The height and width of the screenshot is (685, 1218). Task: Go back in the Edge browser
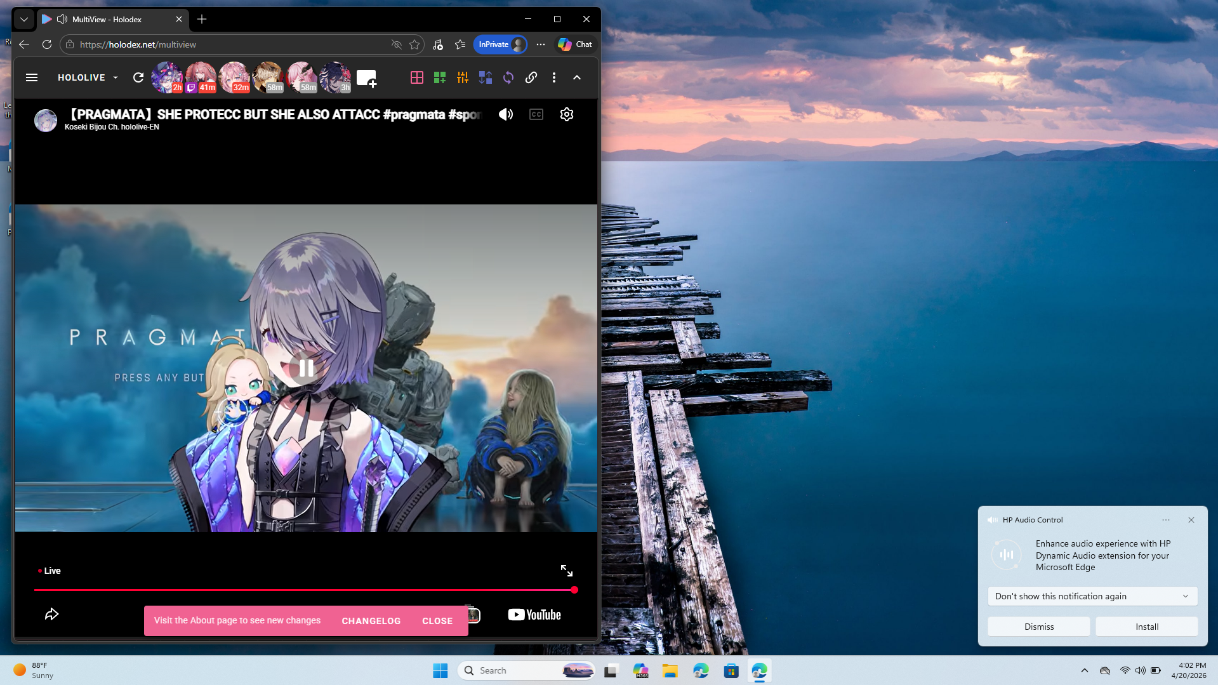tap(24, 44)
